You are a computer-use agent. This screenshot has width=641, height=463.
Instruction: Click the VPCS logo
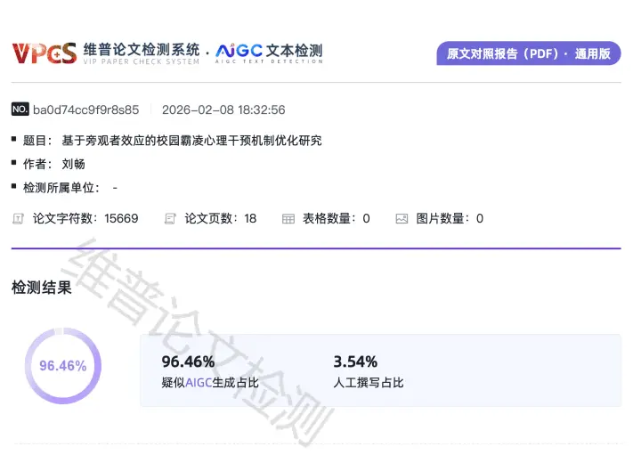45,53
